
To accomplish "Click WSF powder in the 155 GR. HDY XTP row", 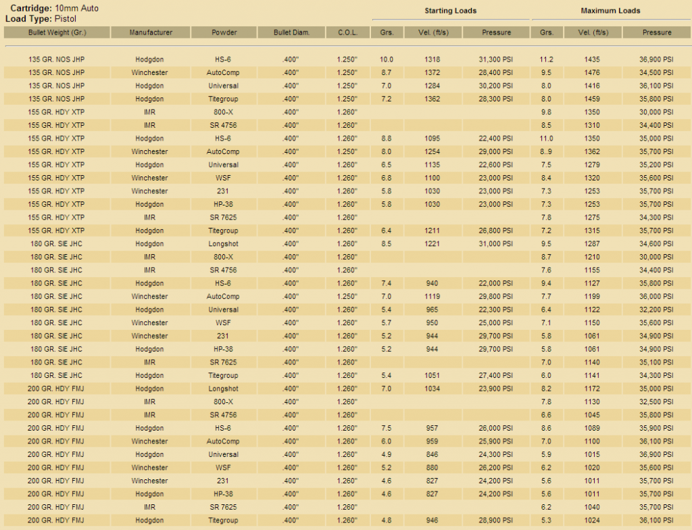I will click(223, 178).
